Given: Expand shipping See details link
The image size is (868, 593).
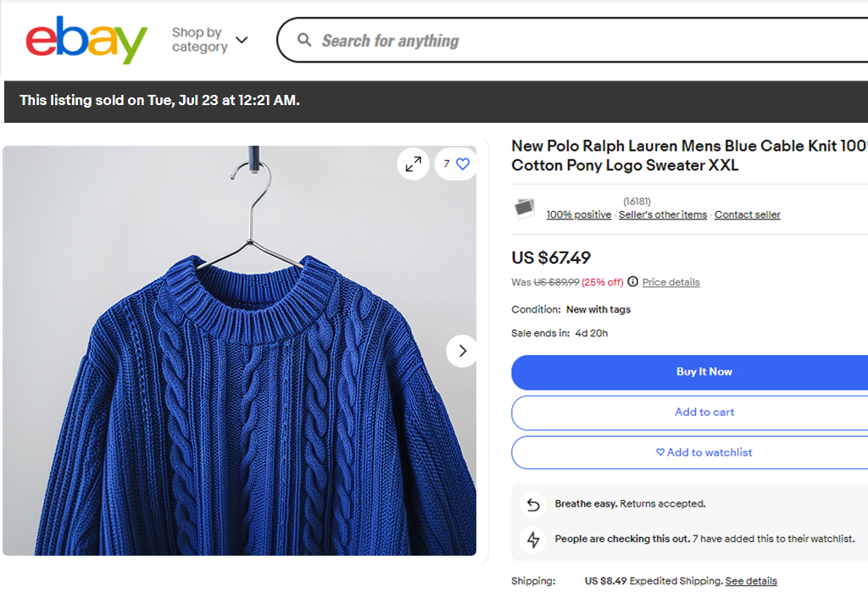Looking at the screenshot, I should [x=751, y=581].
